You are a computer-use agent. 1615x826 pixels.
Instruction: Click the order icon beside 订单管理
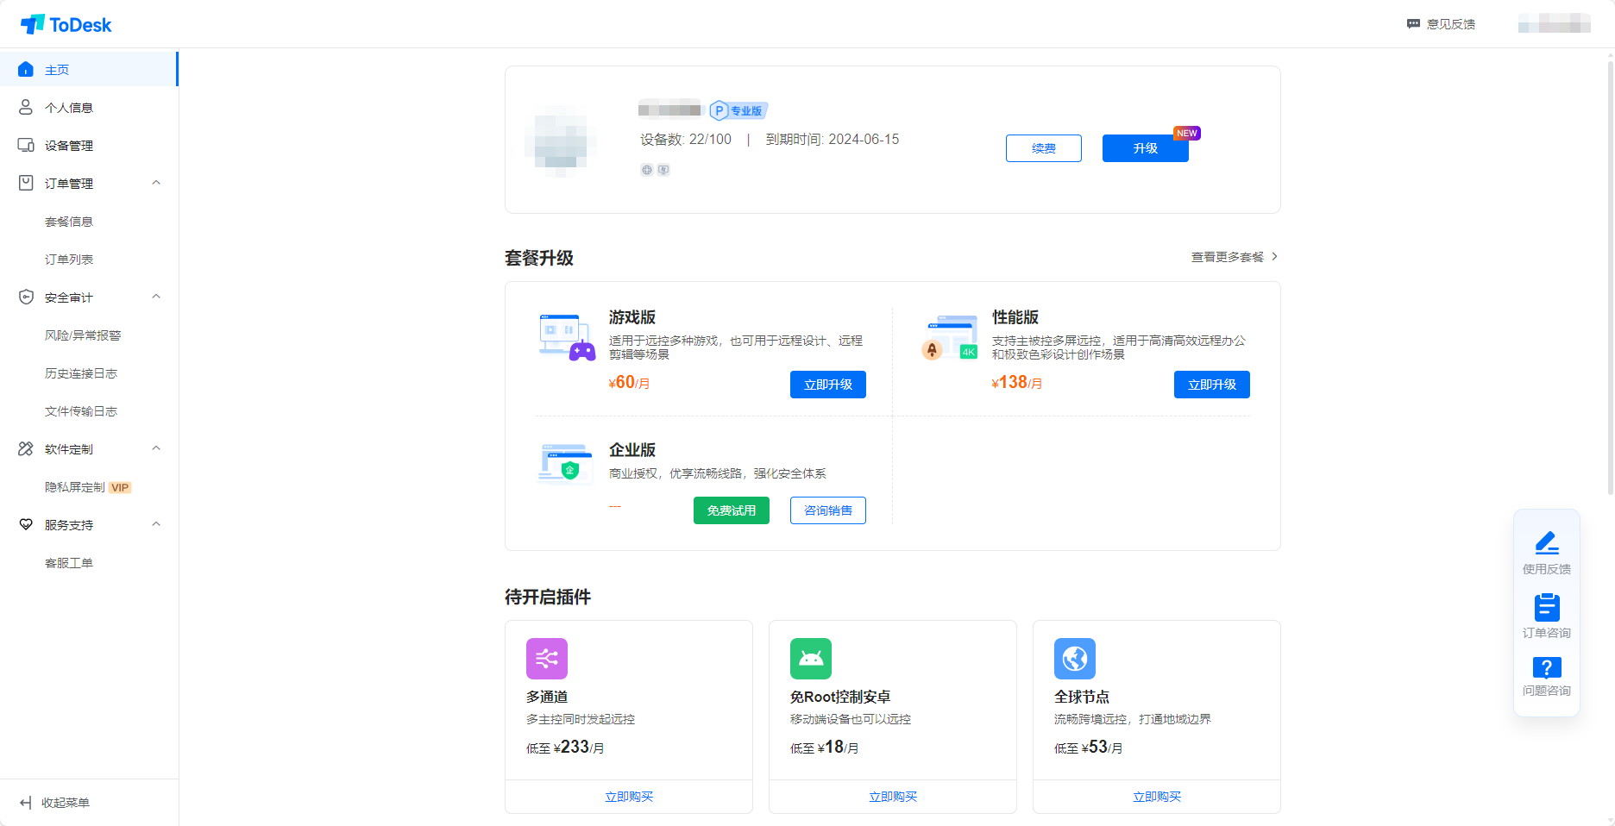coord(26,184)
